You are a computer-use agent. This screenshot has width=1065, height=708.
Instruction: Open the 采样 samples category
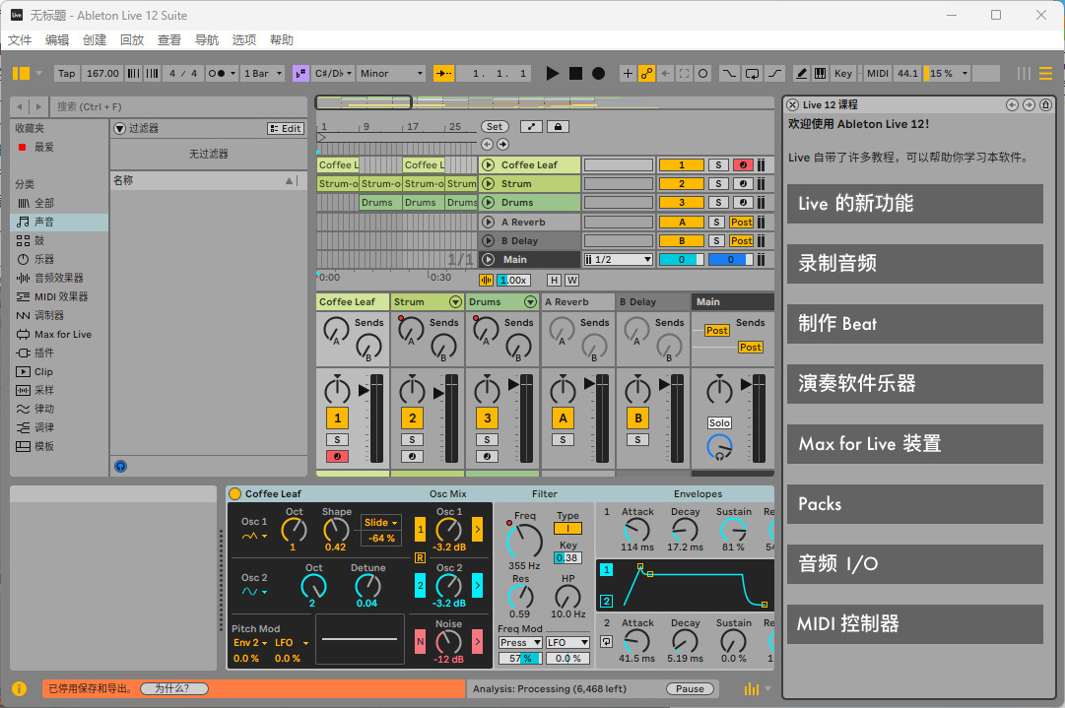(59, 390)
